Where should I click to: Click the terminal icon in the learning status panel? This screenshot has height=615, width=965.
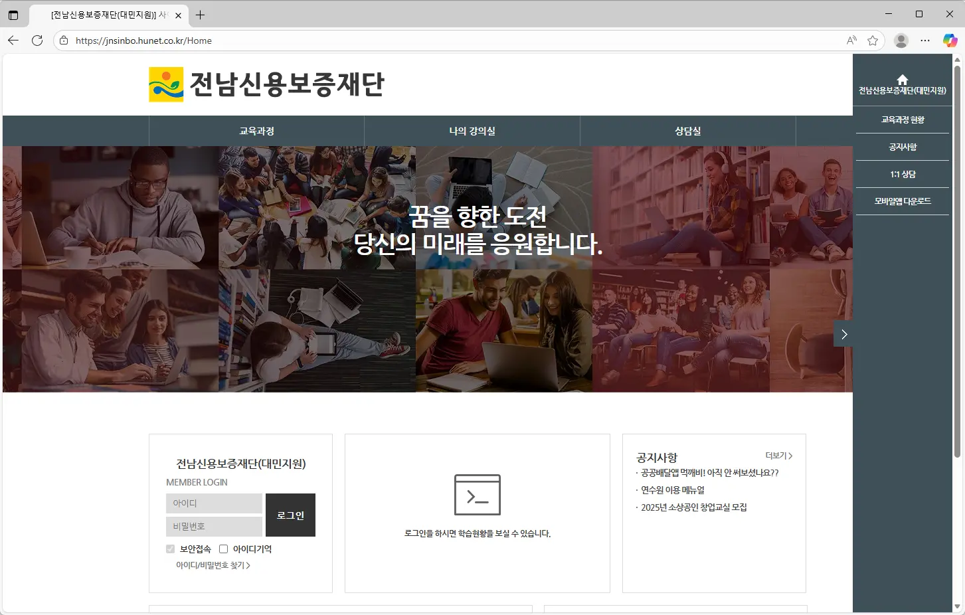(x=477, y=494)
